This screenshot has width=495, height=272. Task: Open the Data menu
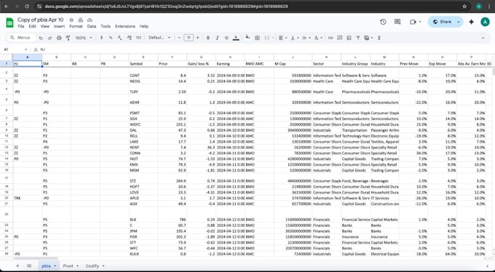(x=92, y=26)
